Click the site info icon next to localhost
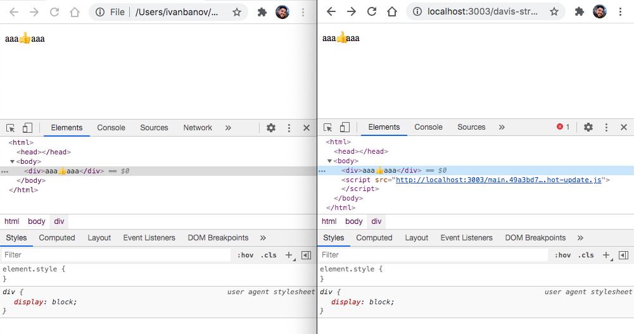634x334 pixels. tap(417, 11)
